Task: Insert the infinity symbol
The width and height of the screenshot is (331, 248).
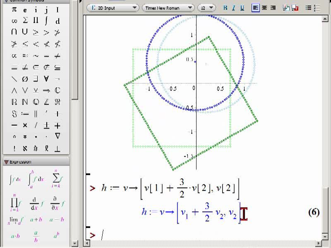Action: pyautogui.click(x=14, y=21)
